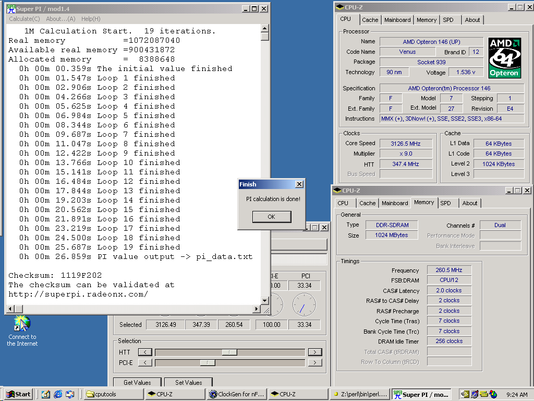Click the FSB:DRAM CPU/12 value
The height and width of the screenshot is (401, 534).
tap(449, 280)
